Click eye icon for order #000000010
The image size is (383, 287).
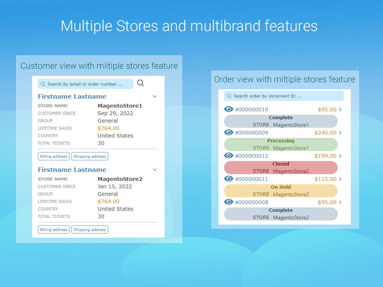coord(229,109)
